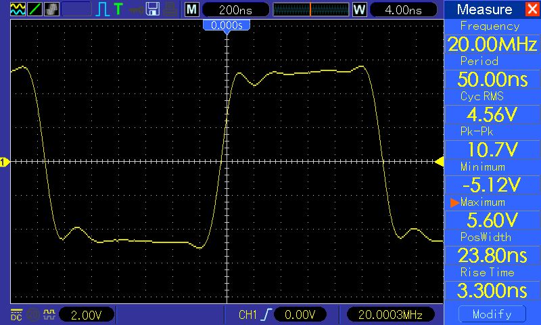The width and height of the screenshot is (541, 325).
Task: Click the Modify button
Action: (x=492, y=314)
